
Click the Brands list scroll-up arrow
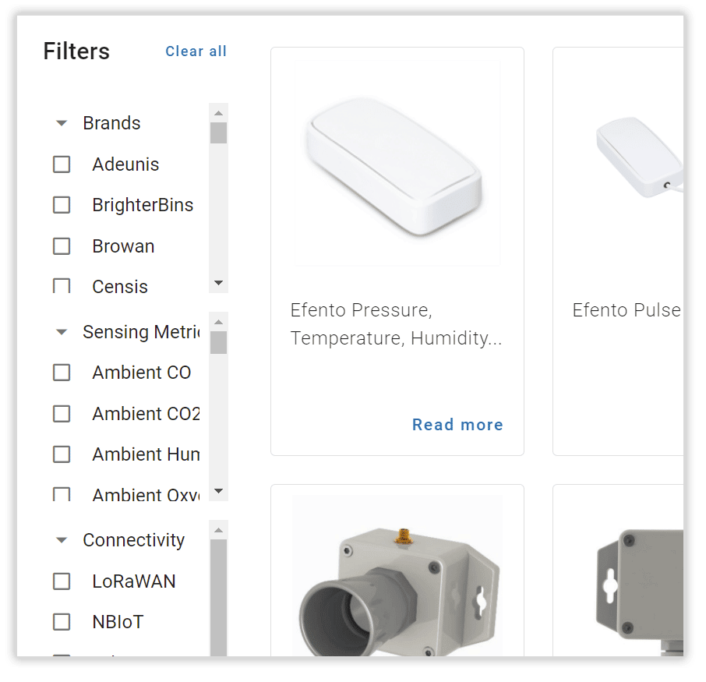218,113
